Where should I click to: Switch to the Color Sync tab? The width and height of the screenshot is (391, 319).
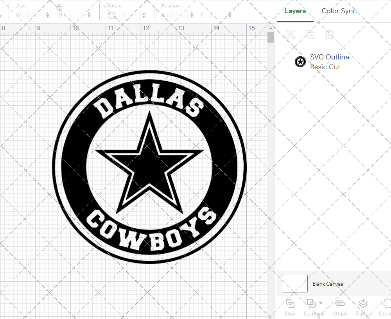[339, 11]
